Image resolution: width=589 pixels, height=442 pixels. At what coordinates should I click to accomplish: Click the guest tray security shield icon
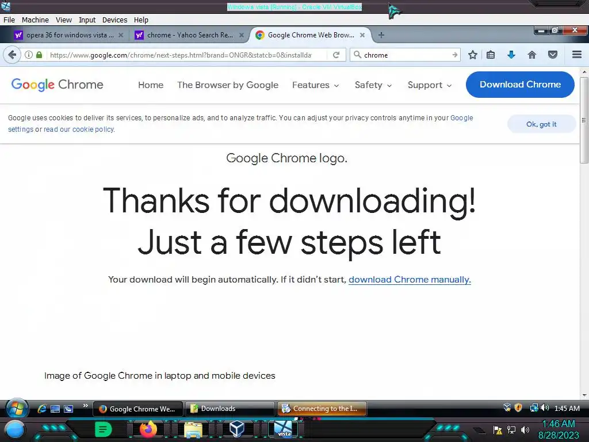point(518,408)
